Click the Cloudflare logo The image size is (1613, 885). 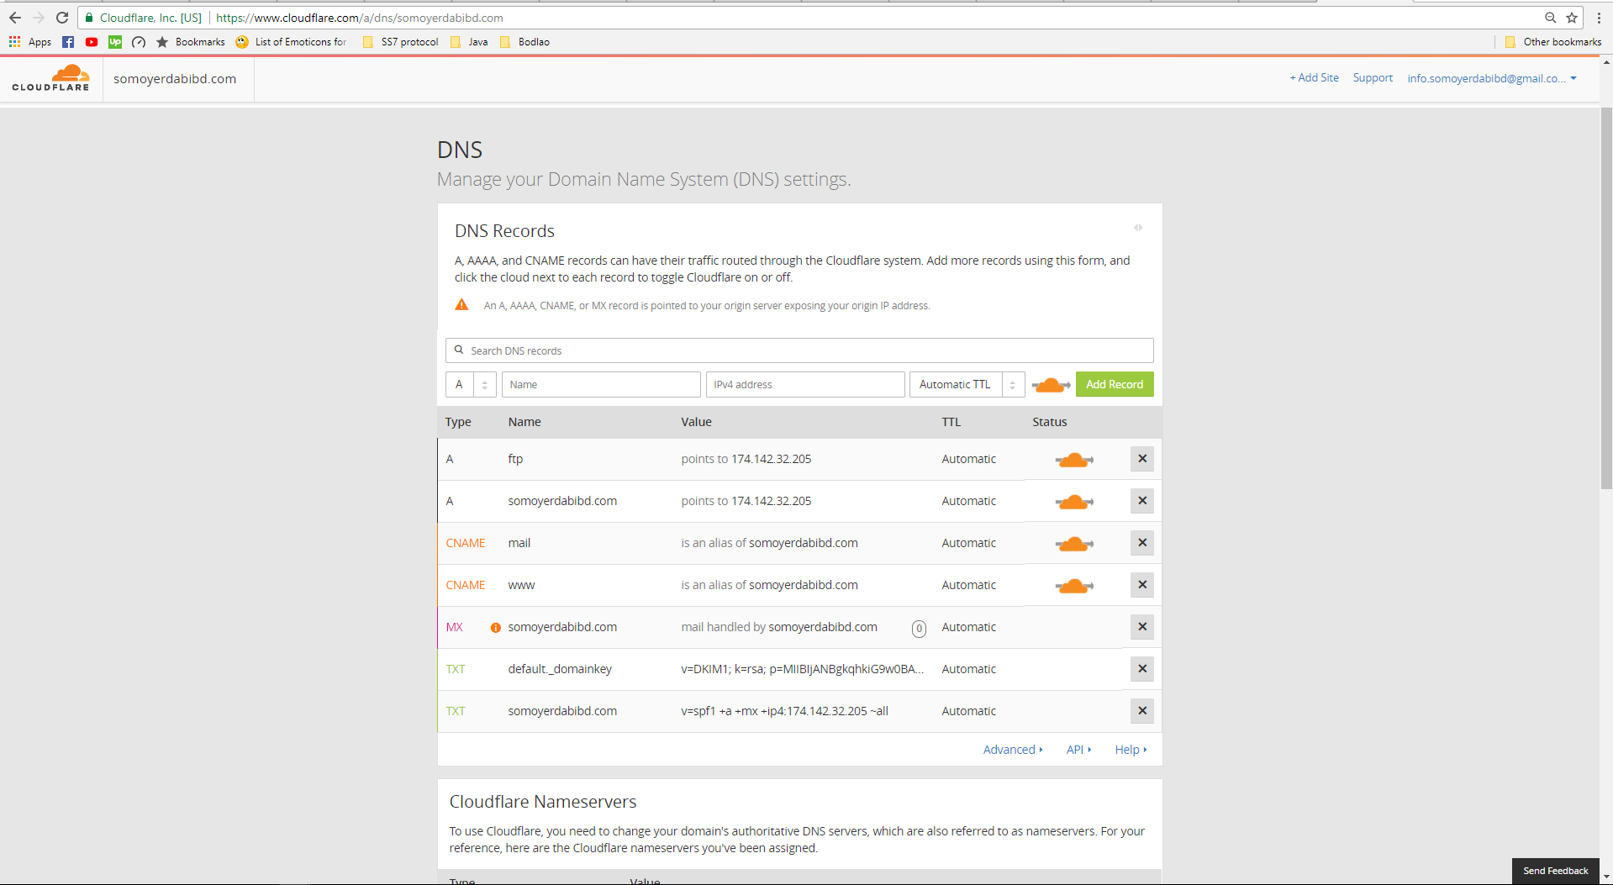click(x=51, y=78)
